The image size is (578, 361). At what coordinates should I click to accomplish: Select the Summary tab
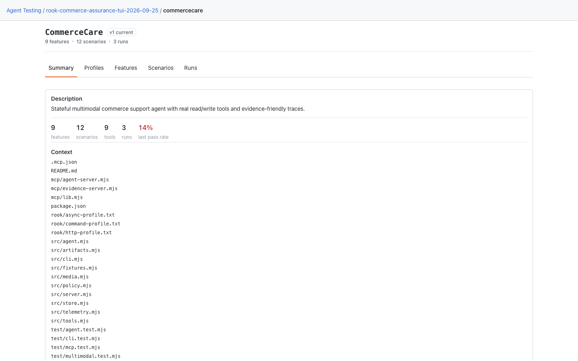(x=61, y=68)
